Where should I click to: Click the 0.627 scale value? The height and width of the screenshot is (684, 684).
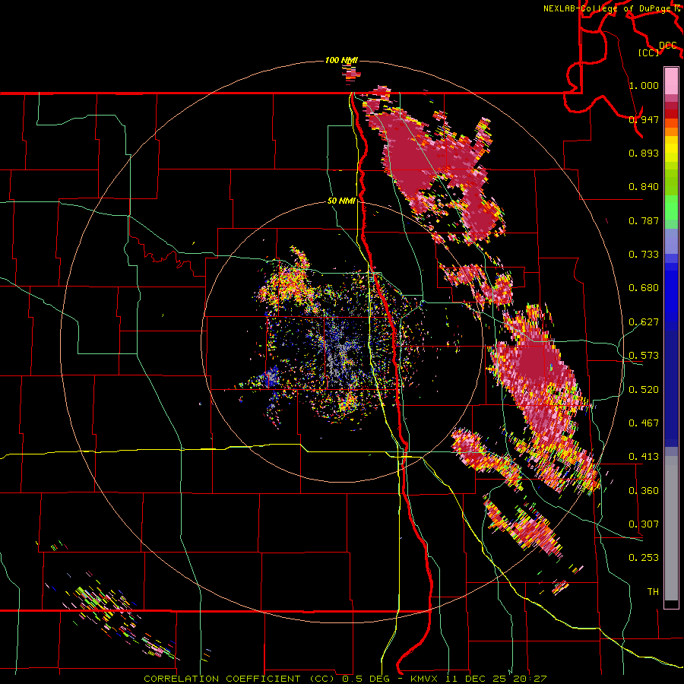tap(644, 322)
